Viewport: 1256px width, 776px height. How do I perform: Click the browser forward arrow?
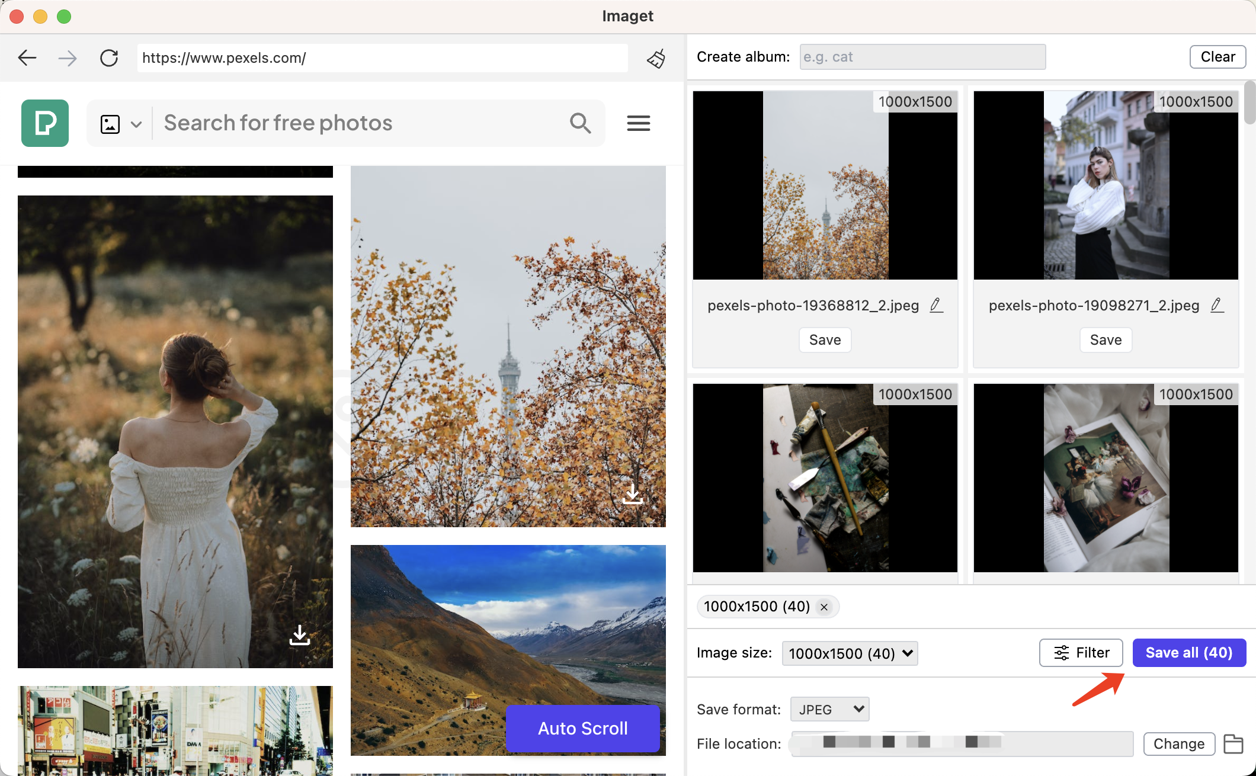(68, 58)
